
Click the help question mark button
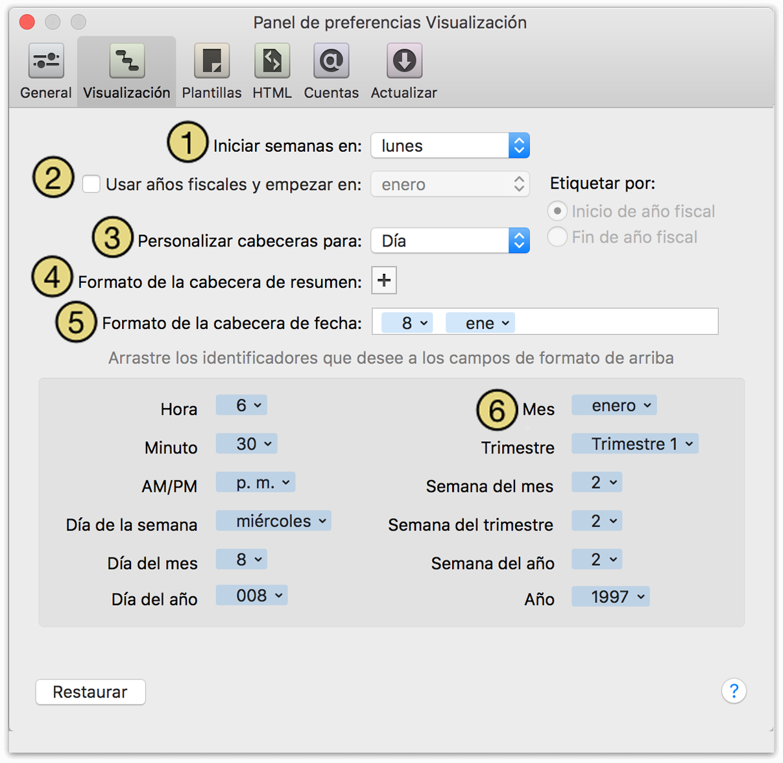point(734,691)
